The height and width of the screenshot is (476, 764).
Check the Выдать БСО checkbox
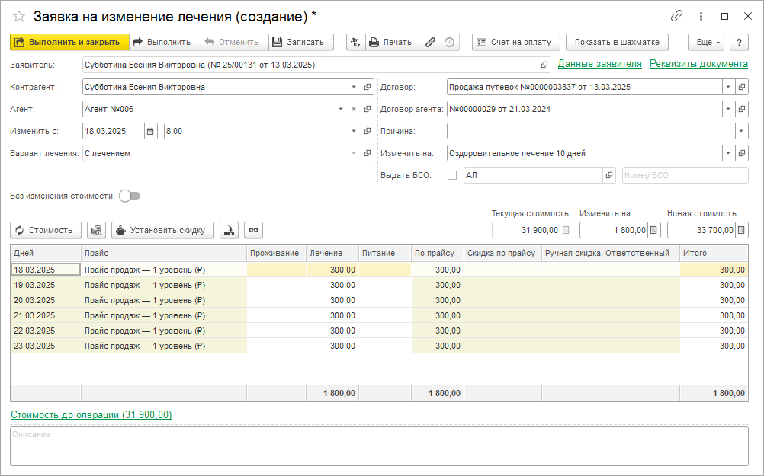tap(452, 175)
